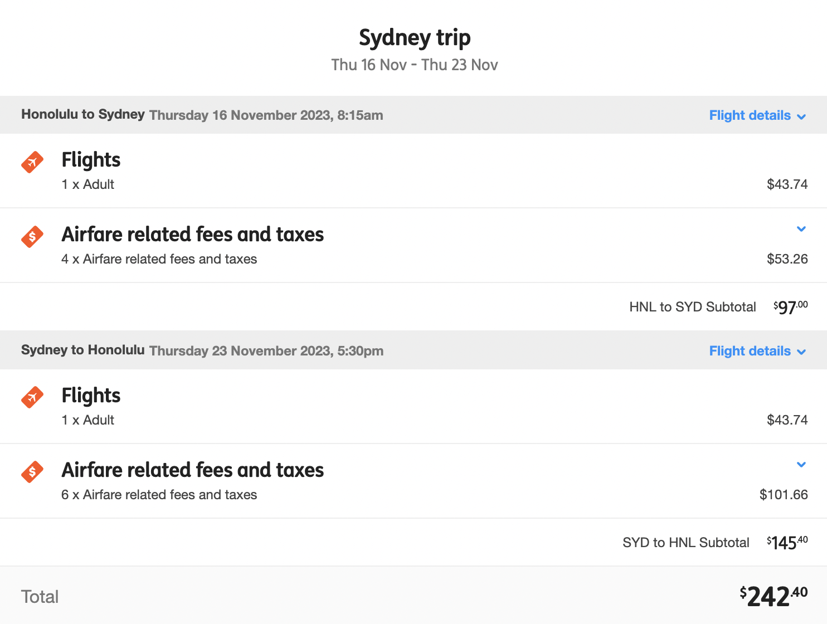Click the orange plane icon for Honolulu to Sydney flights

tap(32, 162)
